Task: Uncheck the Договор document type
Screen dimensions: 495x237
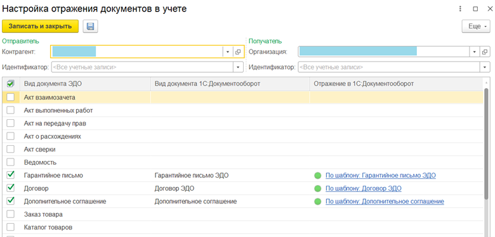Action: 11,188
